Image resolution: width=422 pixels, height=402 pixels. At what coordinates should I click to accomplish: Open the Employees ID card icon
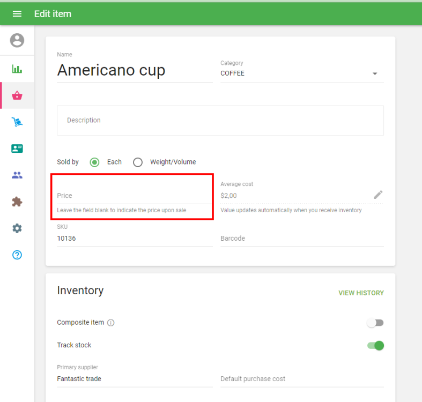point(17,148)
